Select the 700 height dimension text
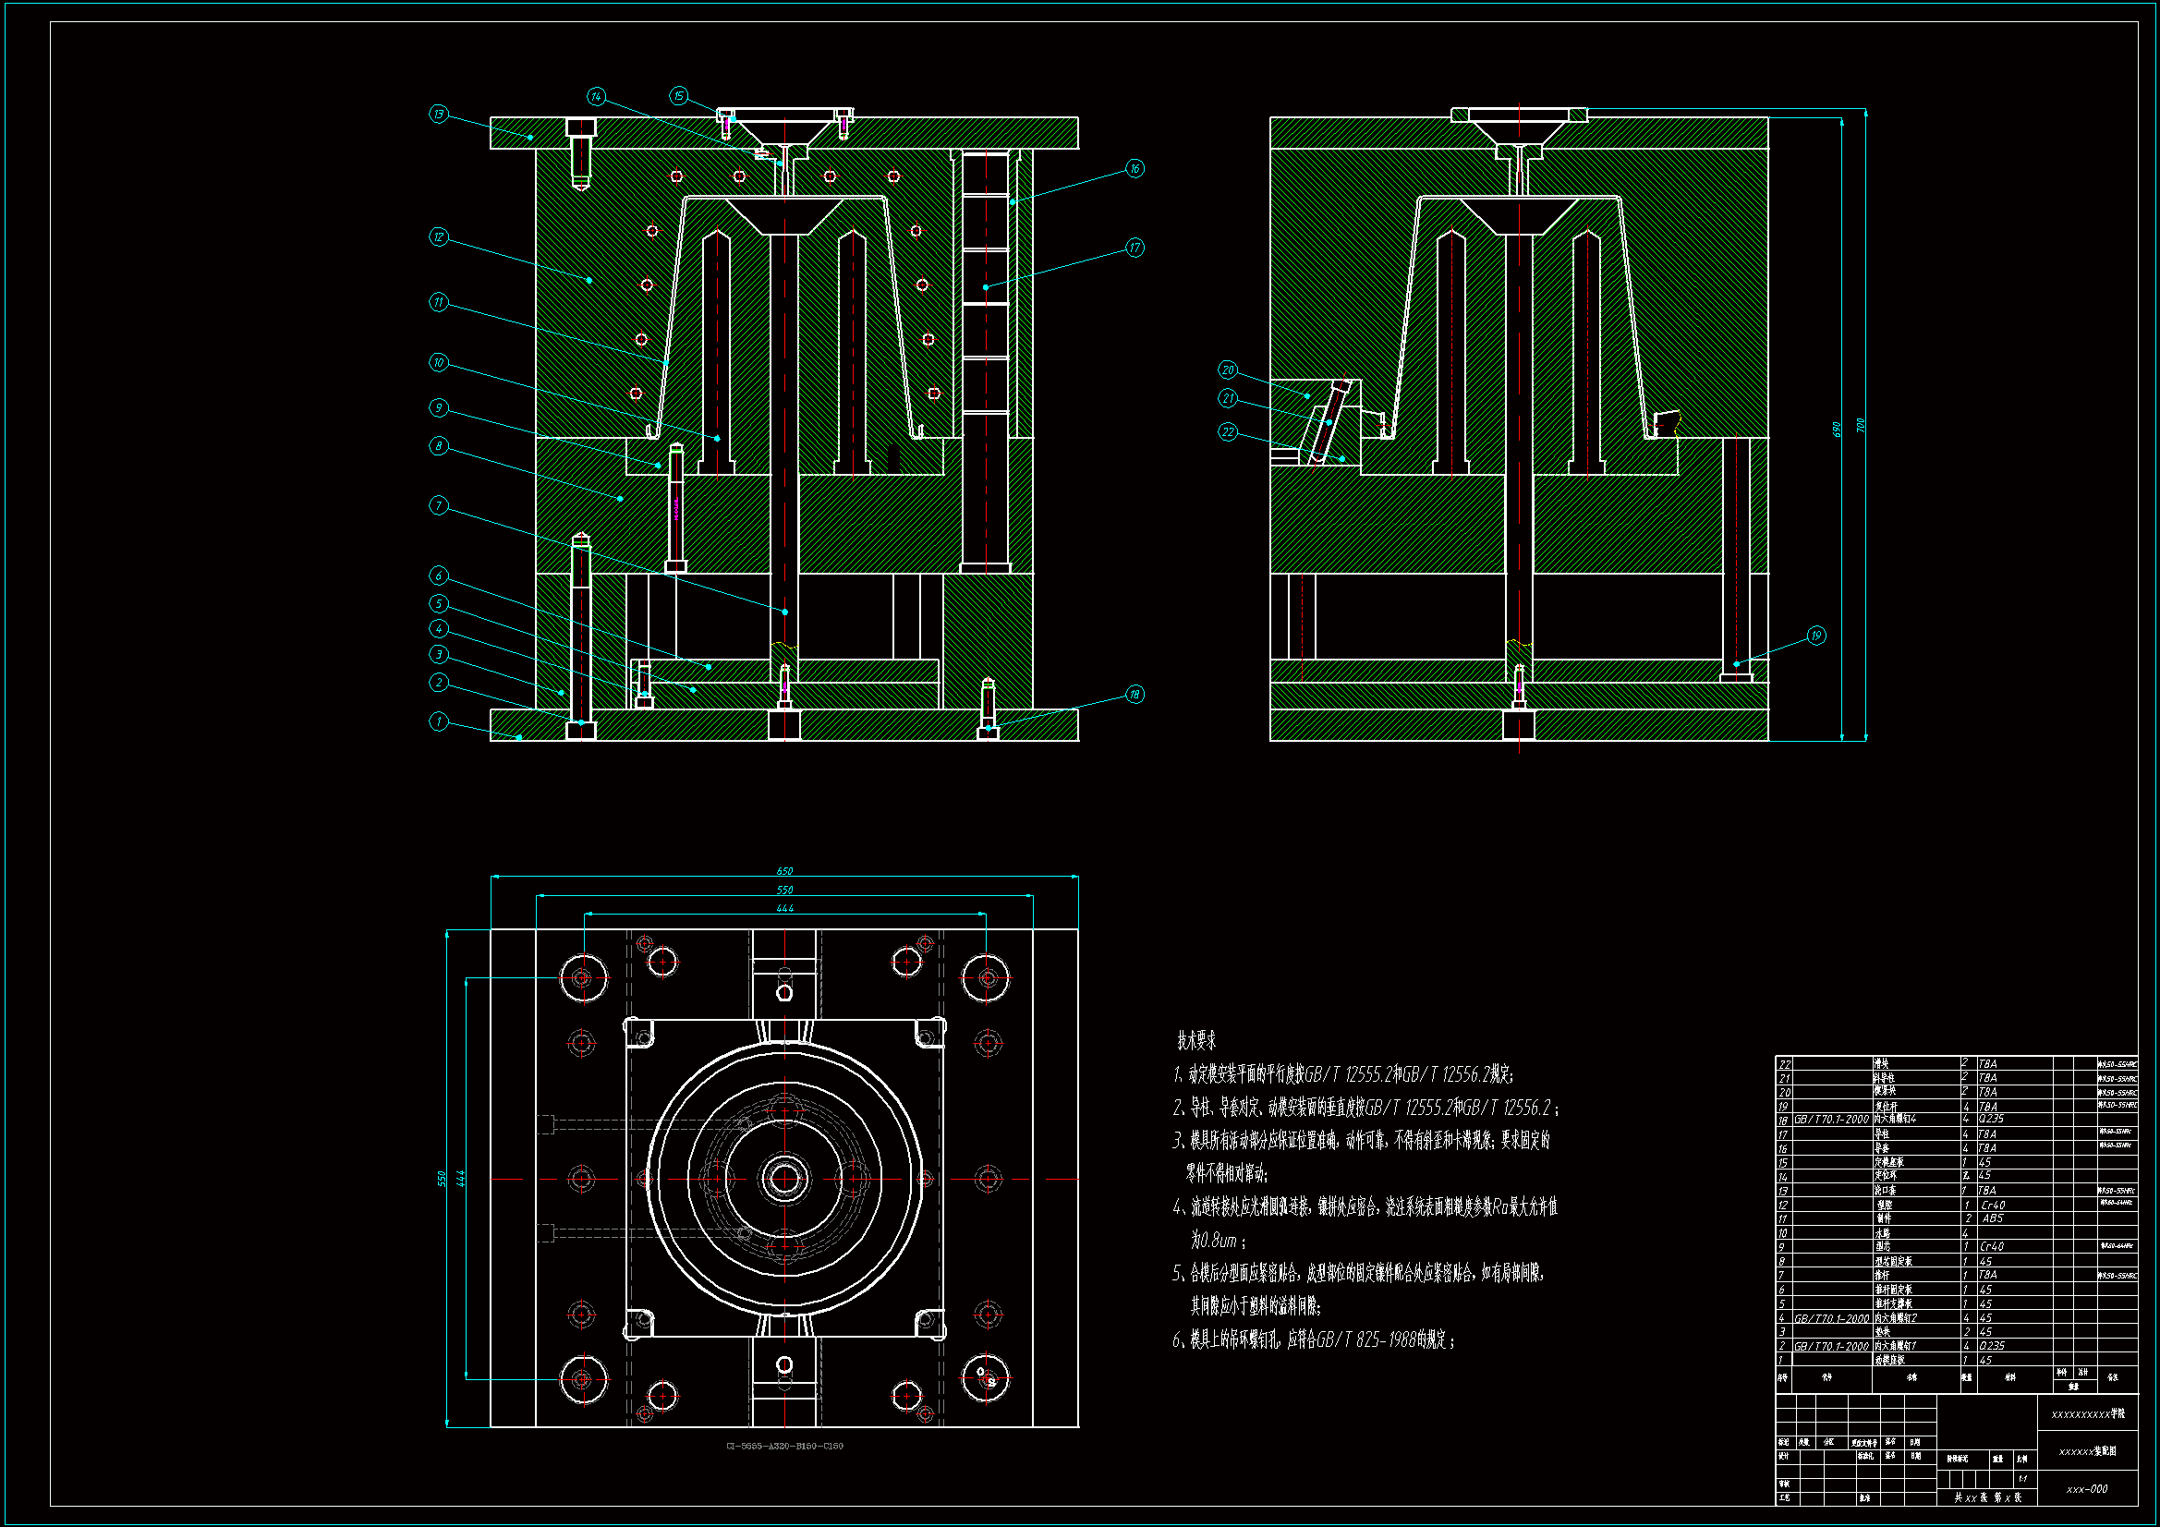Image resolution: width=2160 pixels, height=1527 pixels. pos(1860,426)
